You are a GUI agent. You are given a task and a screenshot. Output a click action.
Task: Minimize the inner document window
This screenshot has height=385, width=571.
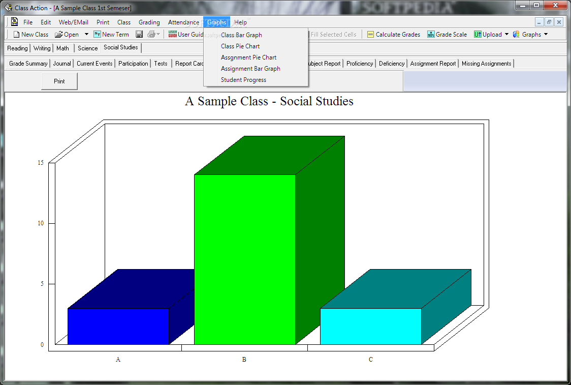click(540, 22)
